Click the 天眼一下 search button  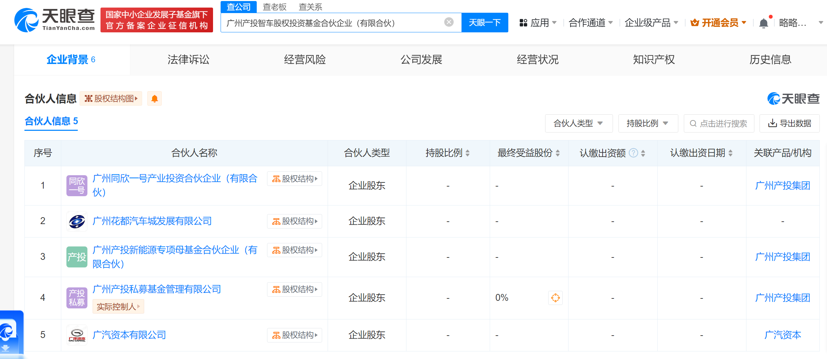tap(485, 23)
